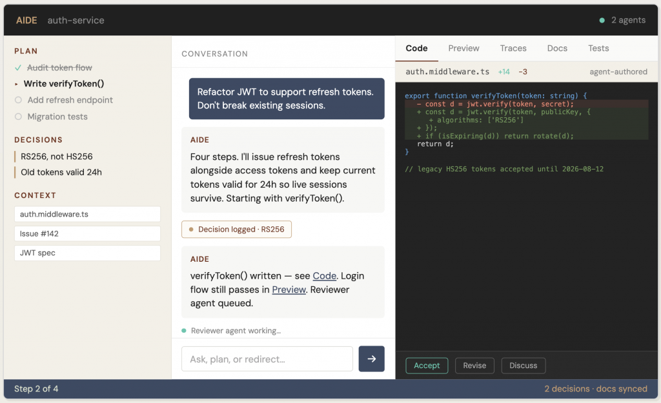Select the Migration tests plan step
The image size is (661, 403).
pos(57,117)
